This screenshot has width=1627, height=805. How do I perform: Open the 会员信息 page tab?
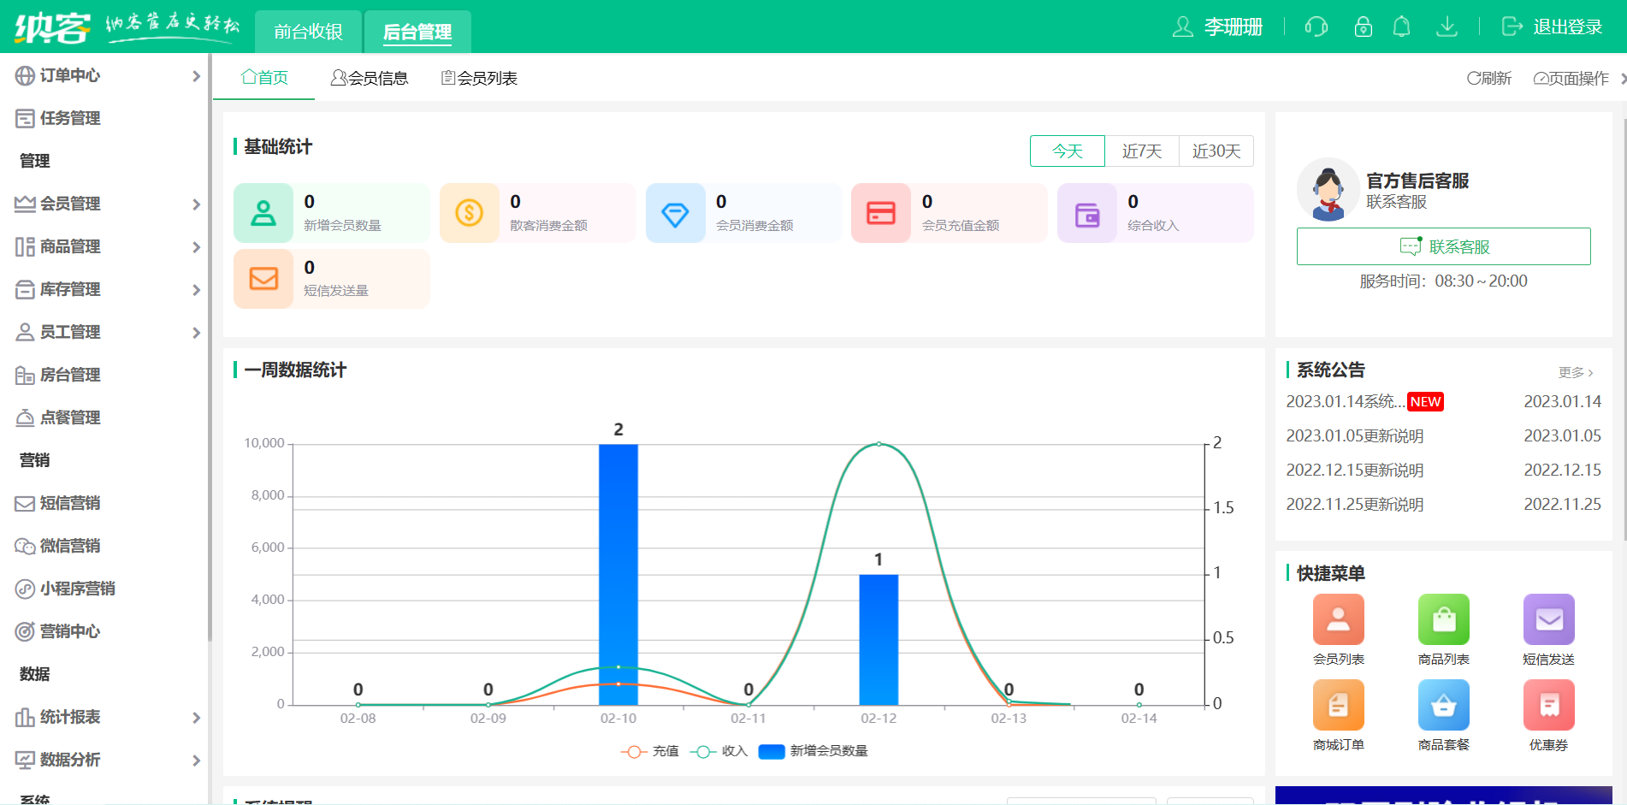pos(370,79)
